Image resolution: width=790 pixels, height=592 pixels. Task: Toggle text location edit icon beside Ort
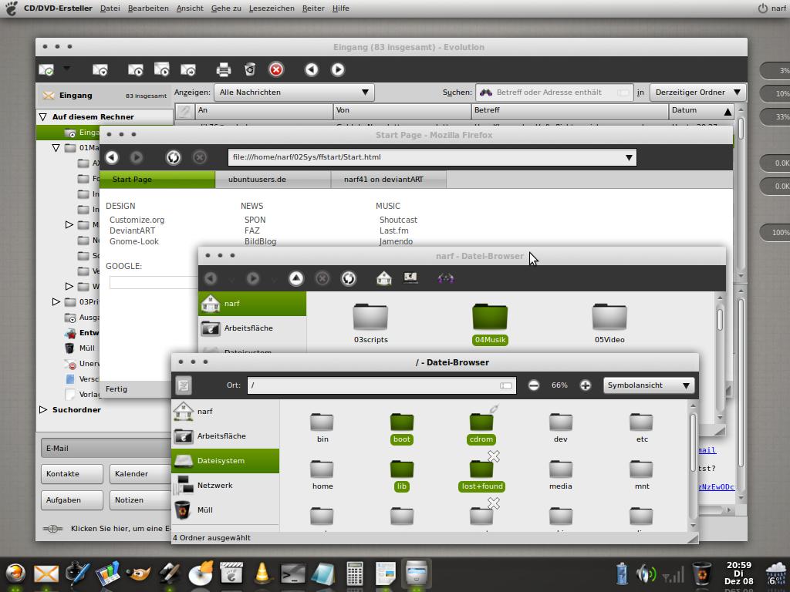pos(184,385)
